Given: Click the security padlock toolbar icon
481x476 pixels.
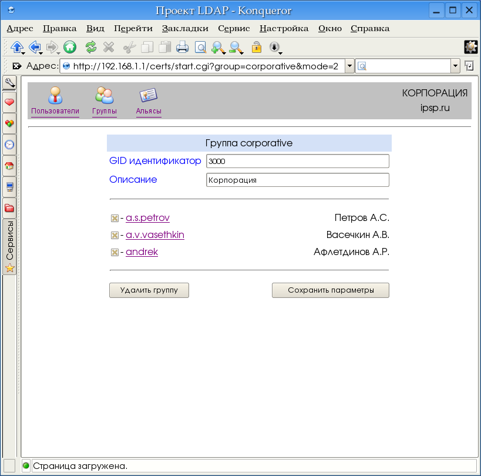Looking at the screenshot, I should tap(256, 47).
